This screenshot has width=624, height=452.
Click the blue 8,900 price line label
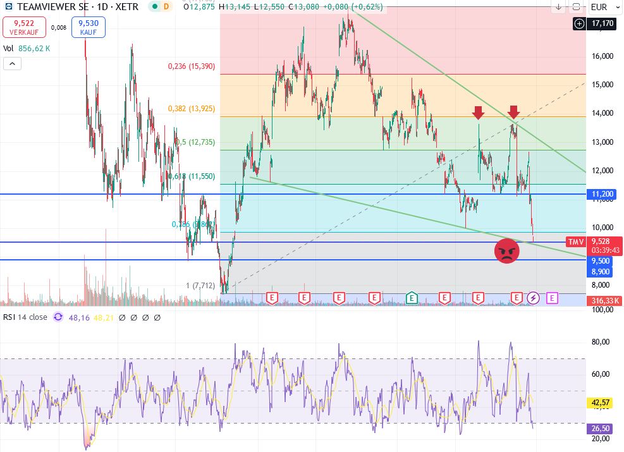tap(600, 272)
